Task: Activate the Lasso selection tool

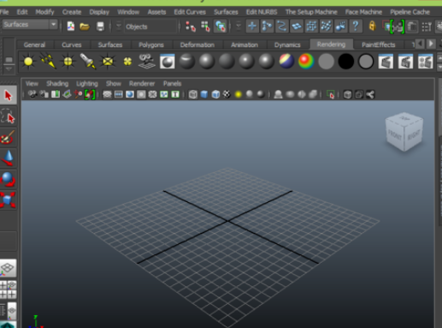Action: pyautogui.click(x=9, y=116)
